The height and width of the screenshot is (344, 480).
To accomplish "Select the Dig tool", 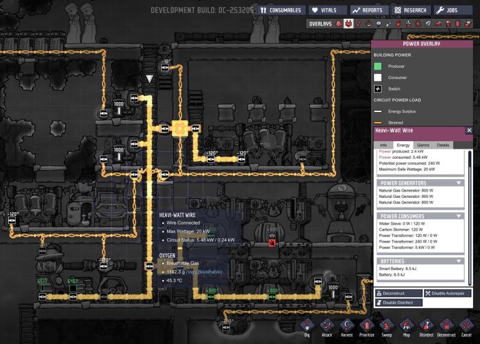I will (307, 325).
